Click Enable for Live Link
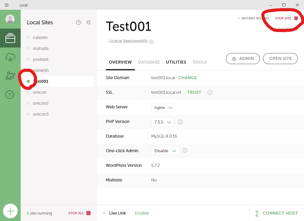The width and height of the screenshot is (304, 221). (x=142, y=213)
